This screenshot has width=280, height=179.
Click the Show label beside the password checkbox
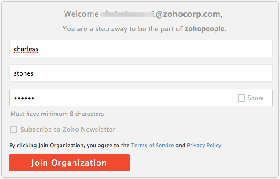255,98
